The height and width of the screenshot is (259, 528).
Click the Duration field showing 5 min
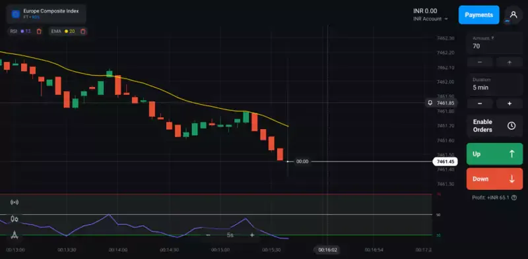pos(494,84)
